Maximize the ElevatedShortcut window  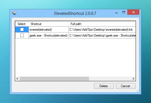click(x=124, y=12)
